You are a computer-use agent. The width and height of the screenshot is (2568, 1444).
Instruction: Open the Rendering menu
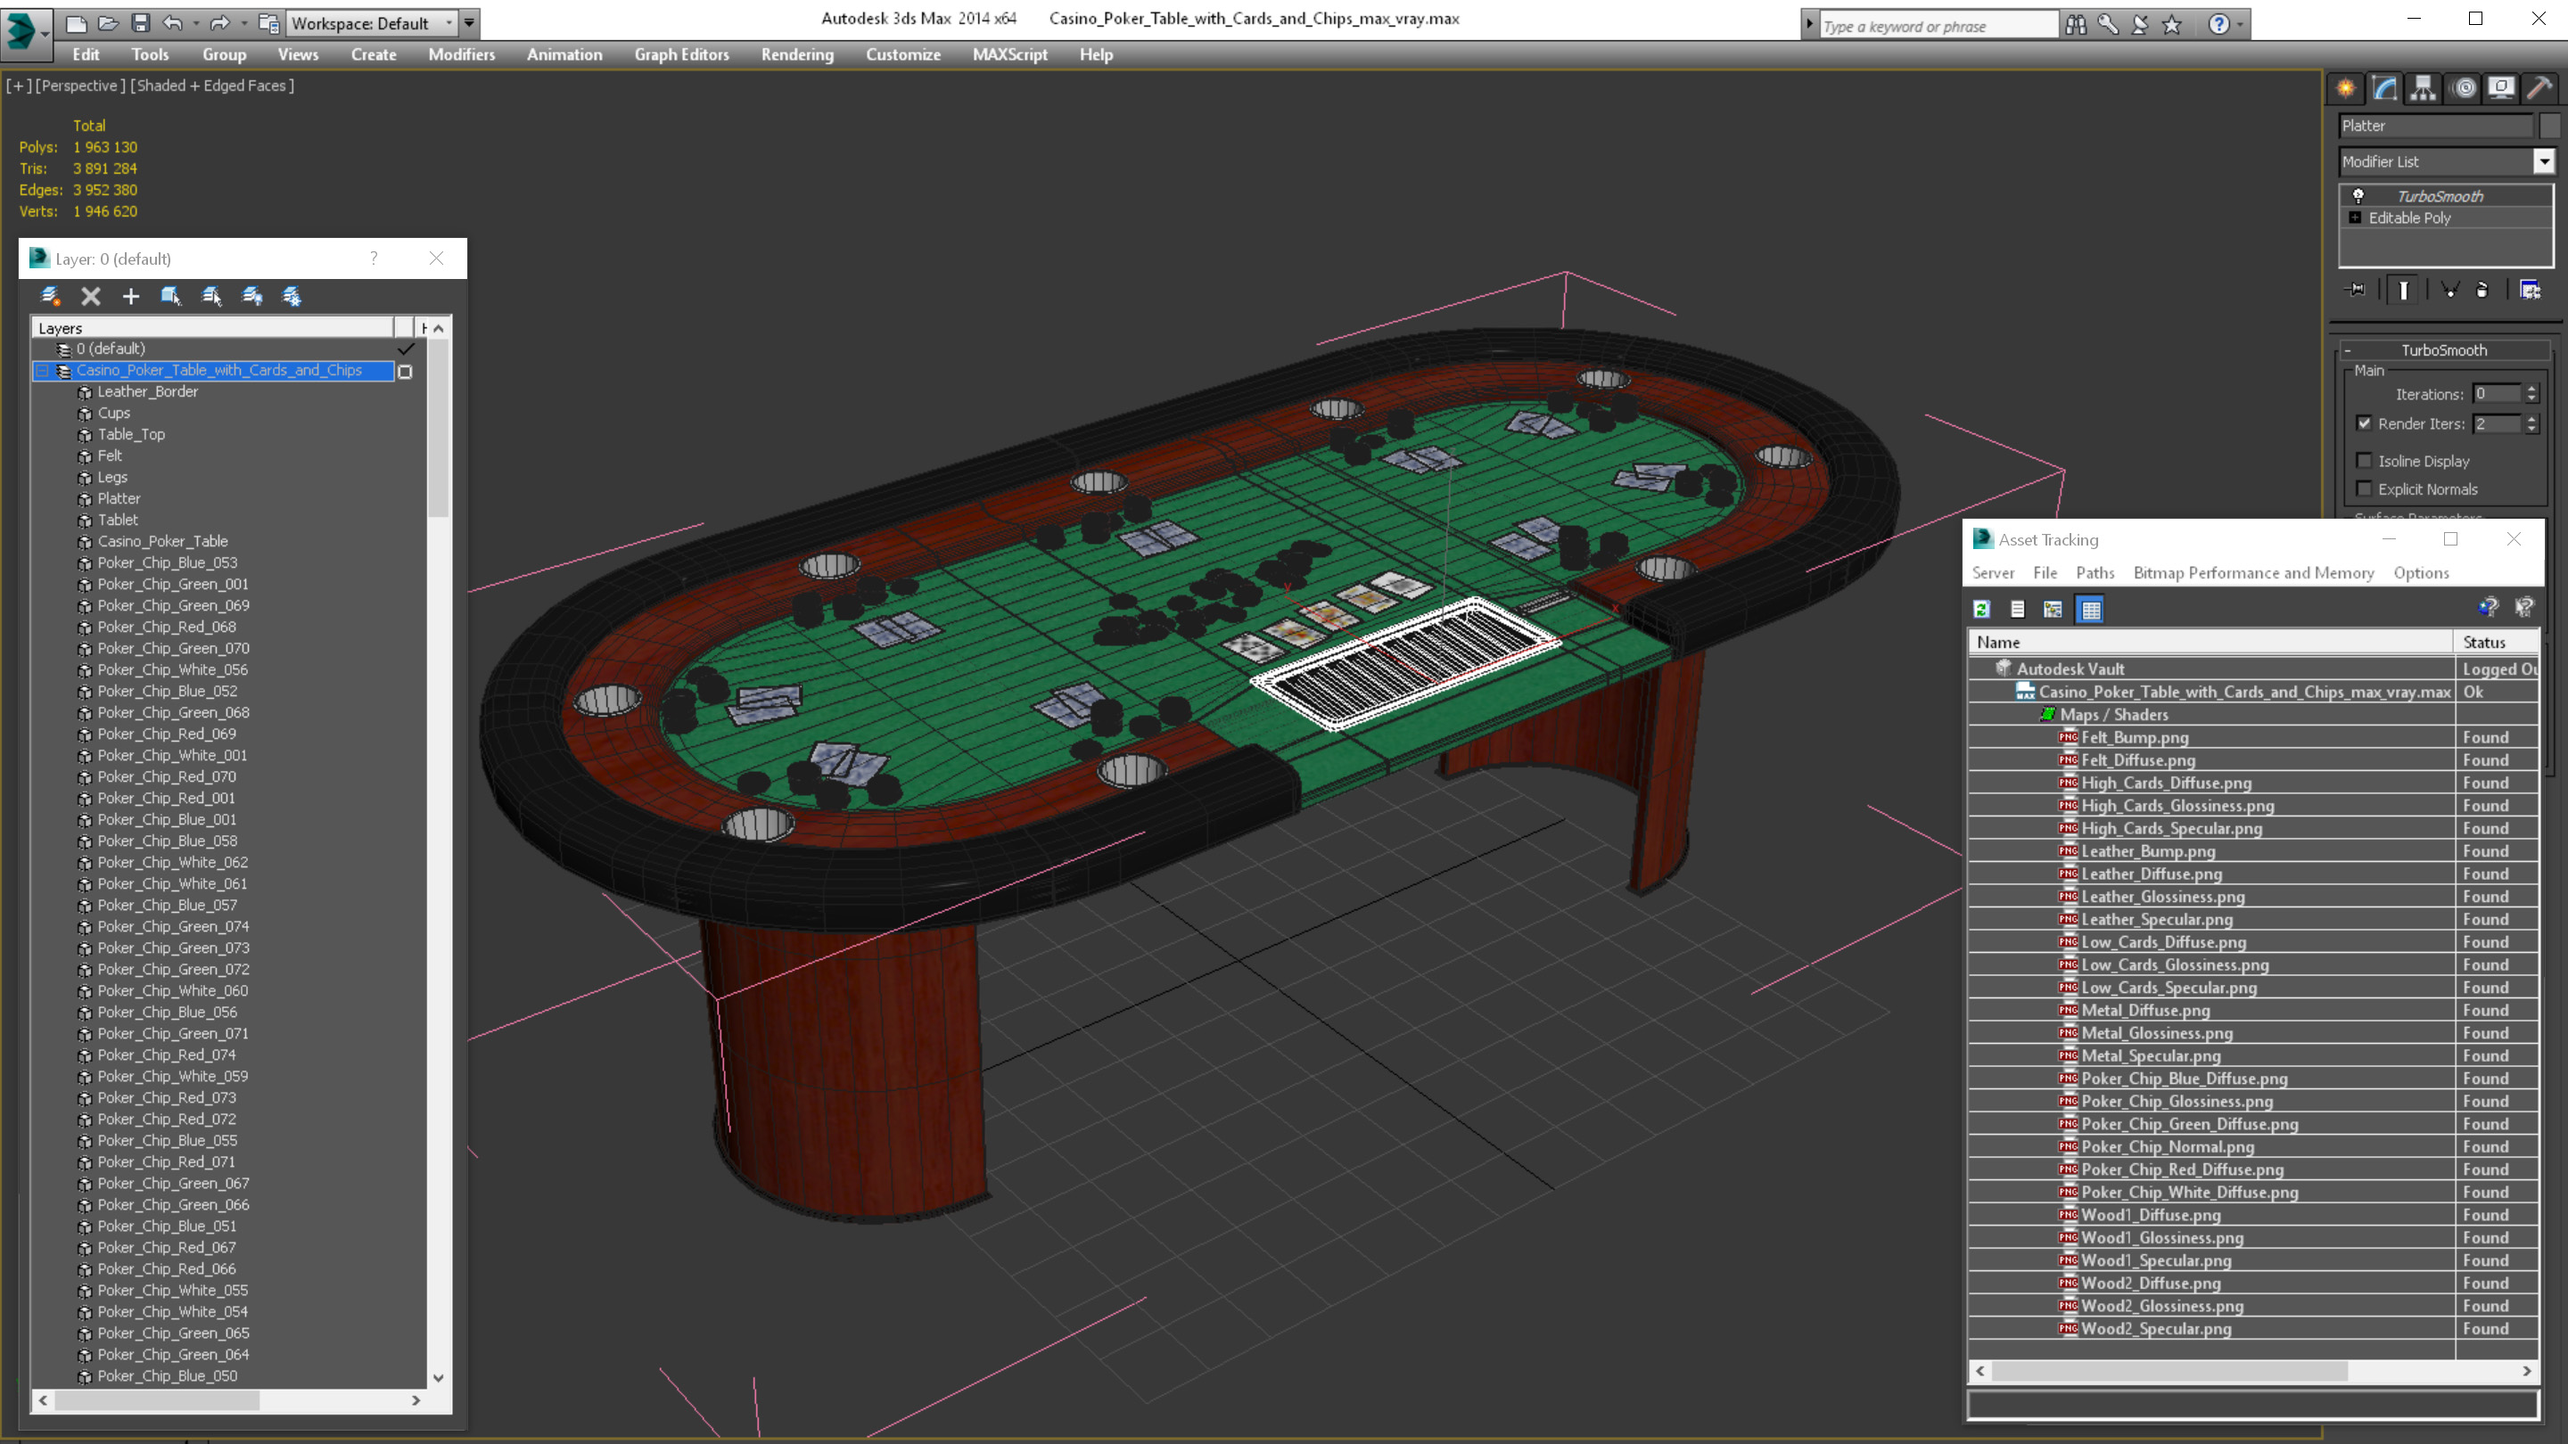coord(796,54)
